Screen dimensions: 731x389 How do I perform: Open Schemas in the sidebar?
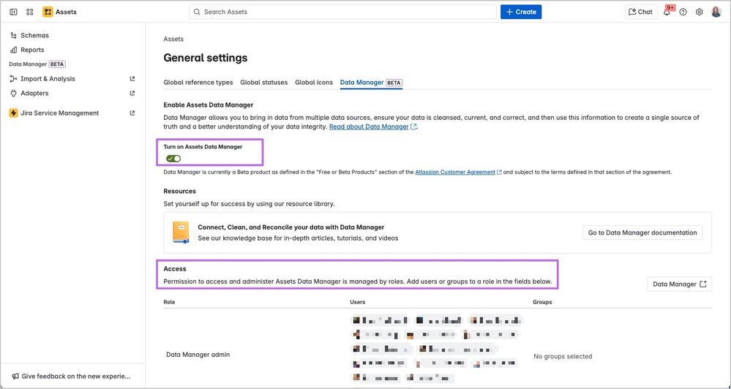pyautogui.click(x=34, y=35)
